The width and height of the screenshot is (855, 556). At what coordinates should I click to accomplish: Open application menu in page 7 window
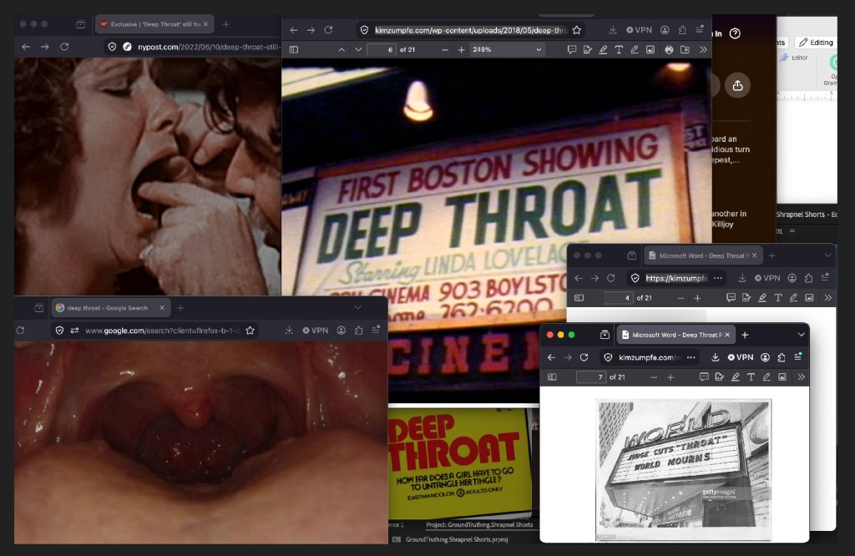797,357
